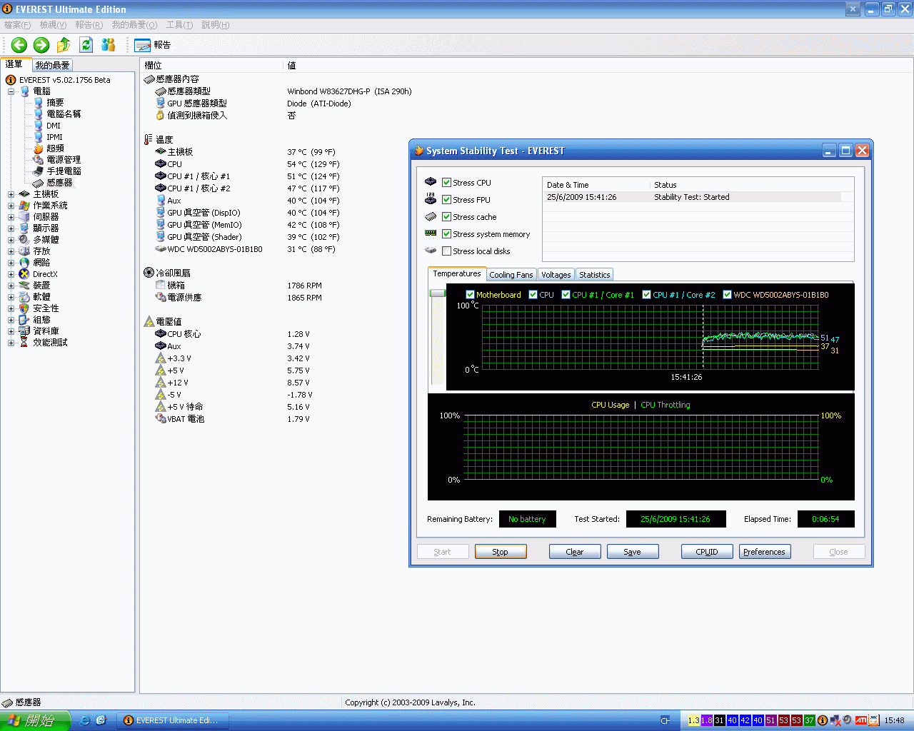Click the Preferences button
The width and height of the screenshot is (914, 731).
coord(764,552)
